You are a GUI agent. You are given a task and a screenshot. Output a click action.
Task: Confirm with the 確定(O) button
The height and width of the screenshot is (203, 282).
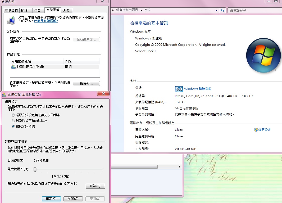coord(51,199)
